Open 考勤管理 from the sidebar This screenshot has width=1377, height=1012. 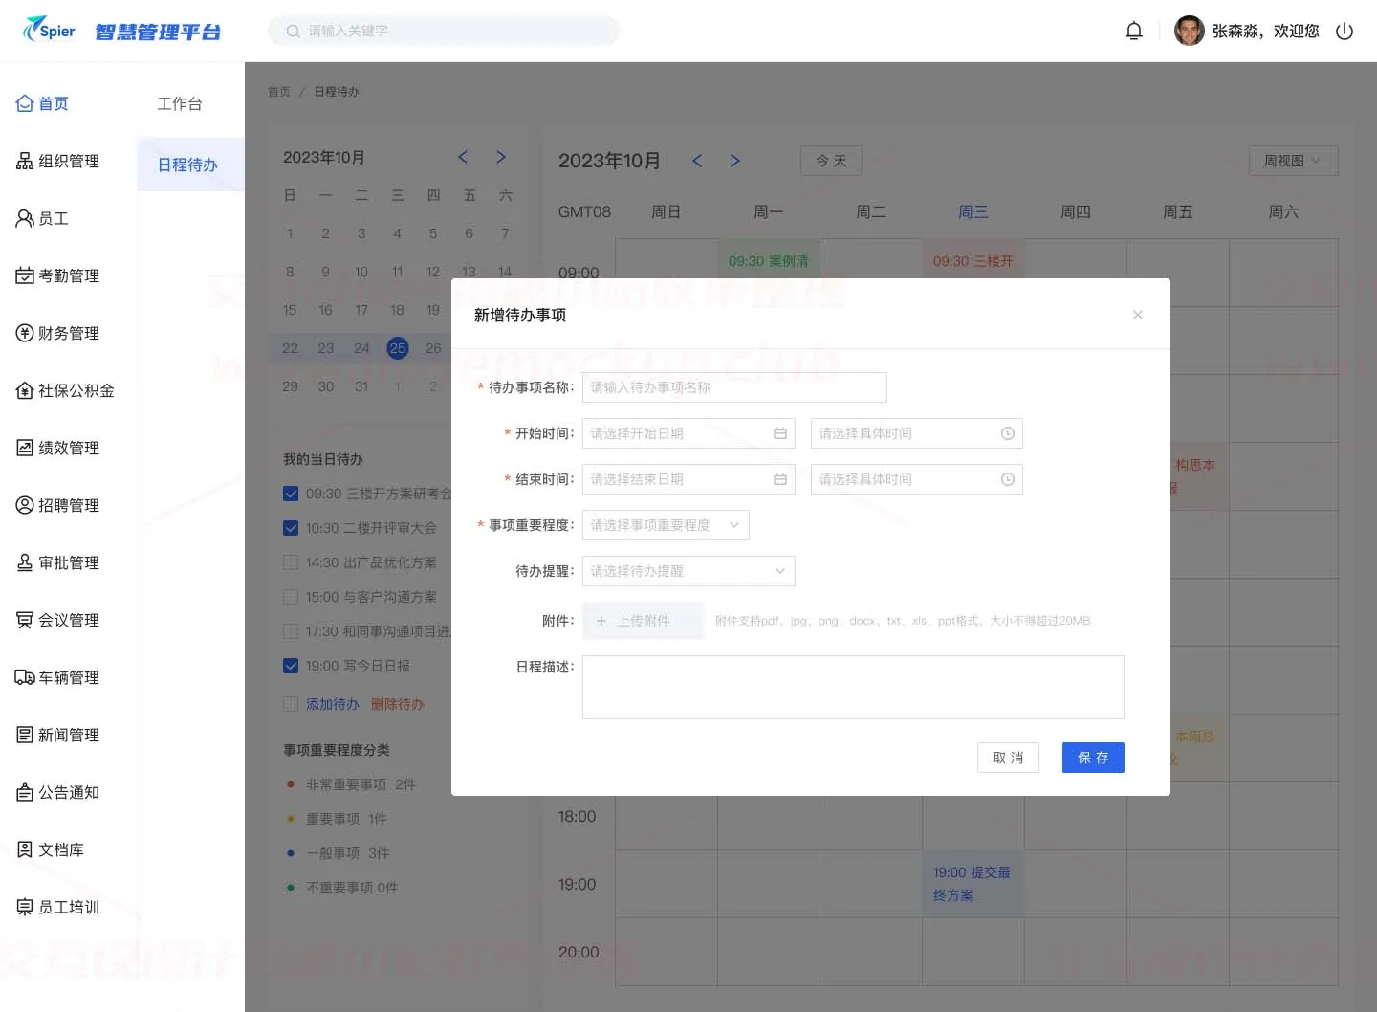tap(58, 275)
